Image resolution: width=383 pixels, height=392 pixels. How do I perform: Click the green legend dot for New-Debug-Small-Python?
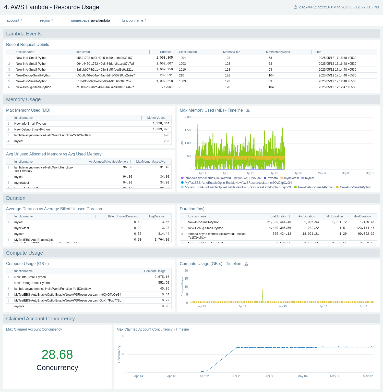tap(296, 187)
